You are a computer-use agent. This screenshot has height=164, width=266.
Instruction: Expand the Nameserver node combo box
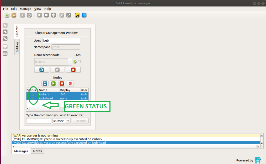[70, 62]
